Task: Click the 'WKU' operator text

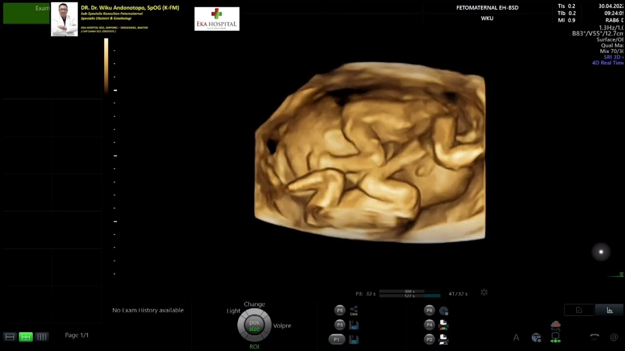Action: point(487,18)
